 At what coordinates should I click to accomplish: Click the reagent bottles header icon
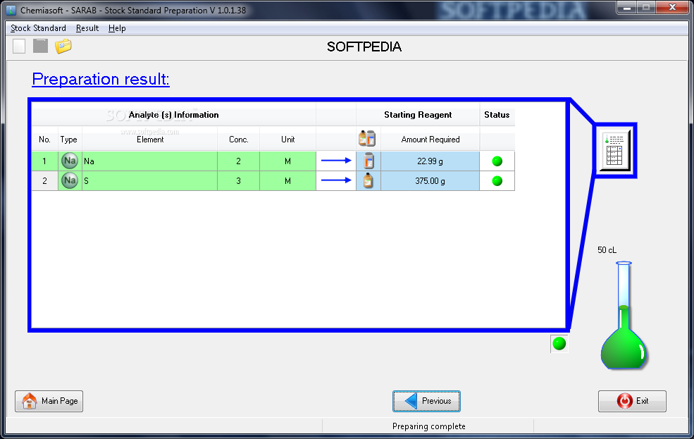pyautogui.click(x=367, y=139)
